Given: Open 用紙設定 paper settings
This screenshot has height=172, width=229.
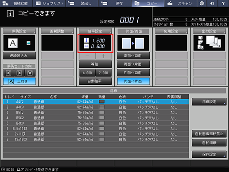Looking at the screenshot, I should [x=209, y=102].
